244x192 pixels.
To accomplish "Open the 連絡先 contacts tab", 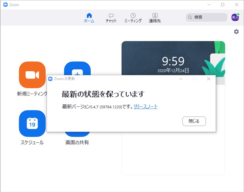I will point(155,17).
